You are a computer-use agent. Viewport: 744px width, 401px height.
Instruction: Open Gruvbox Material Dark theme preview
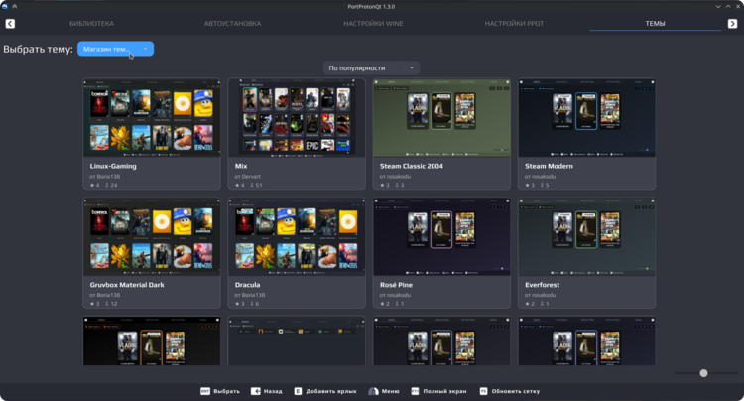pyautogui.click(x=152, y=237)
